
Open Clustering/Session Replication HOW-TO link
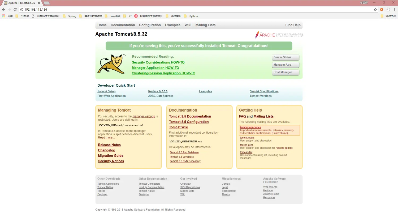[x=163, y=73]
